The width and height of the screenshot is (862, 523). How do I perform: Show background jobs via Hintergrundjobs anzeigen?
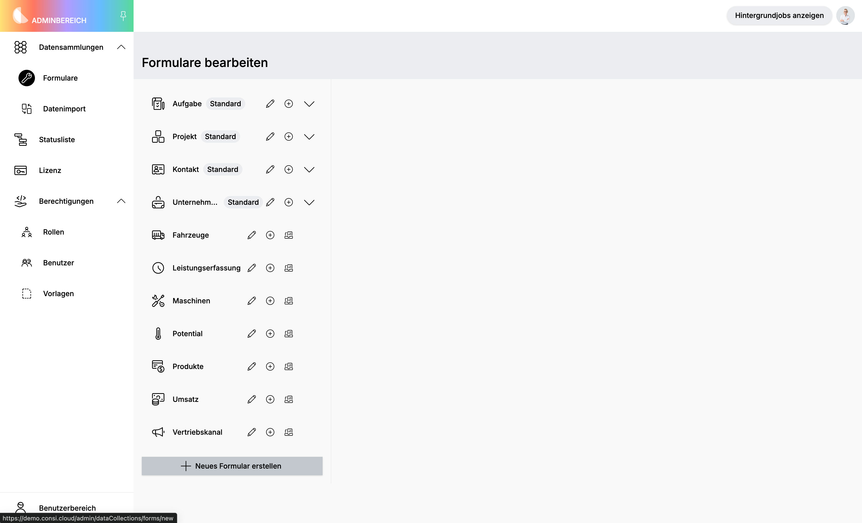coord(779,15)
